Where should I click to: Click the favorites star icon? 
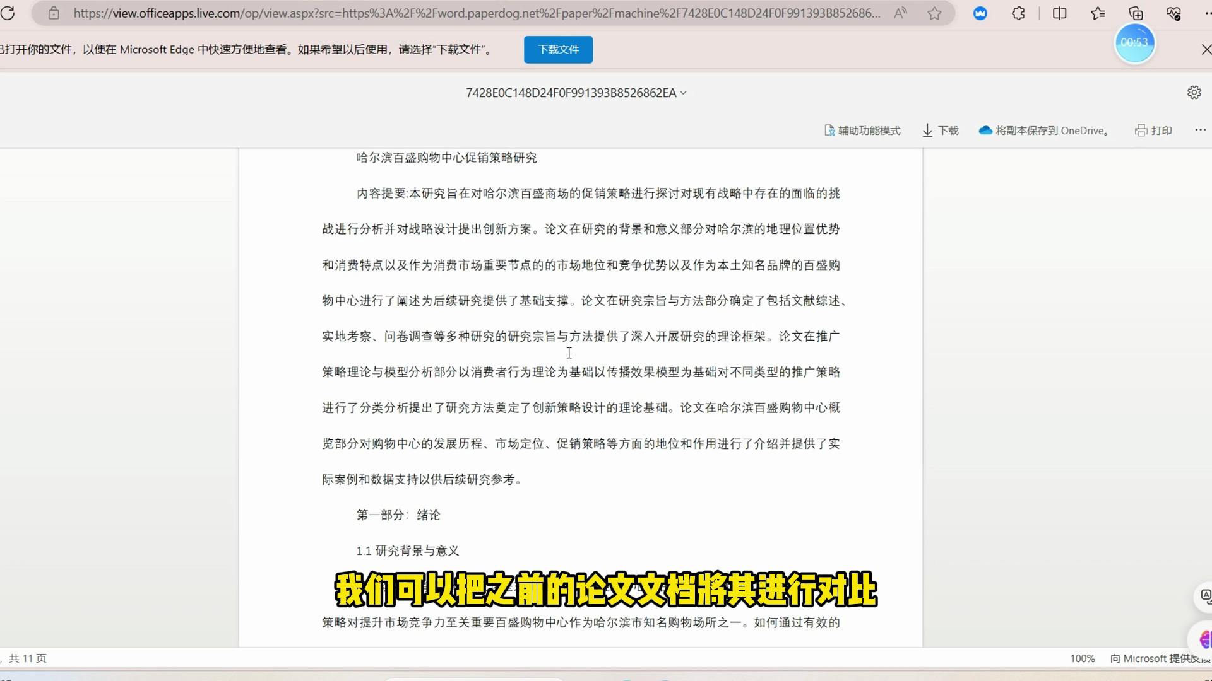pos(934,13)
